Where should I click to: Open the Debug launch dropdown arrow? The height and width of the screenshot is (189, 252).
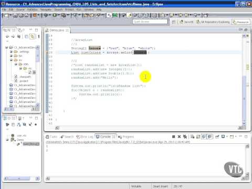click(x=49, y=15)
